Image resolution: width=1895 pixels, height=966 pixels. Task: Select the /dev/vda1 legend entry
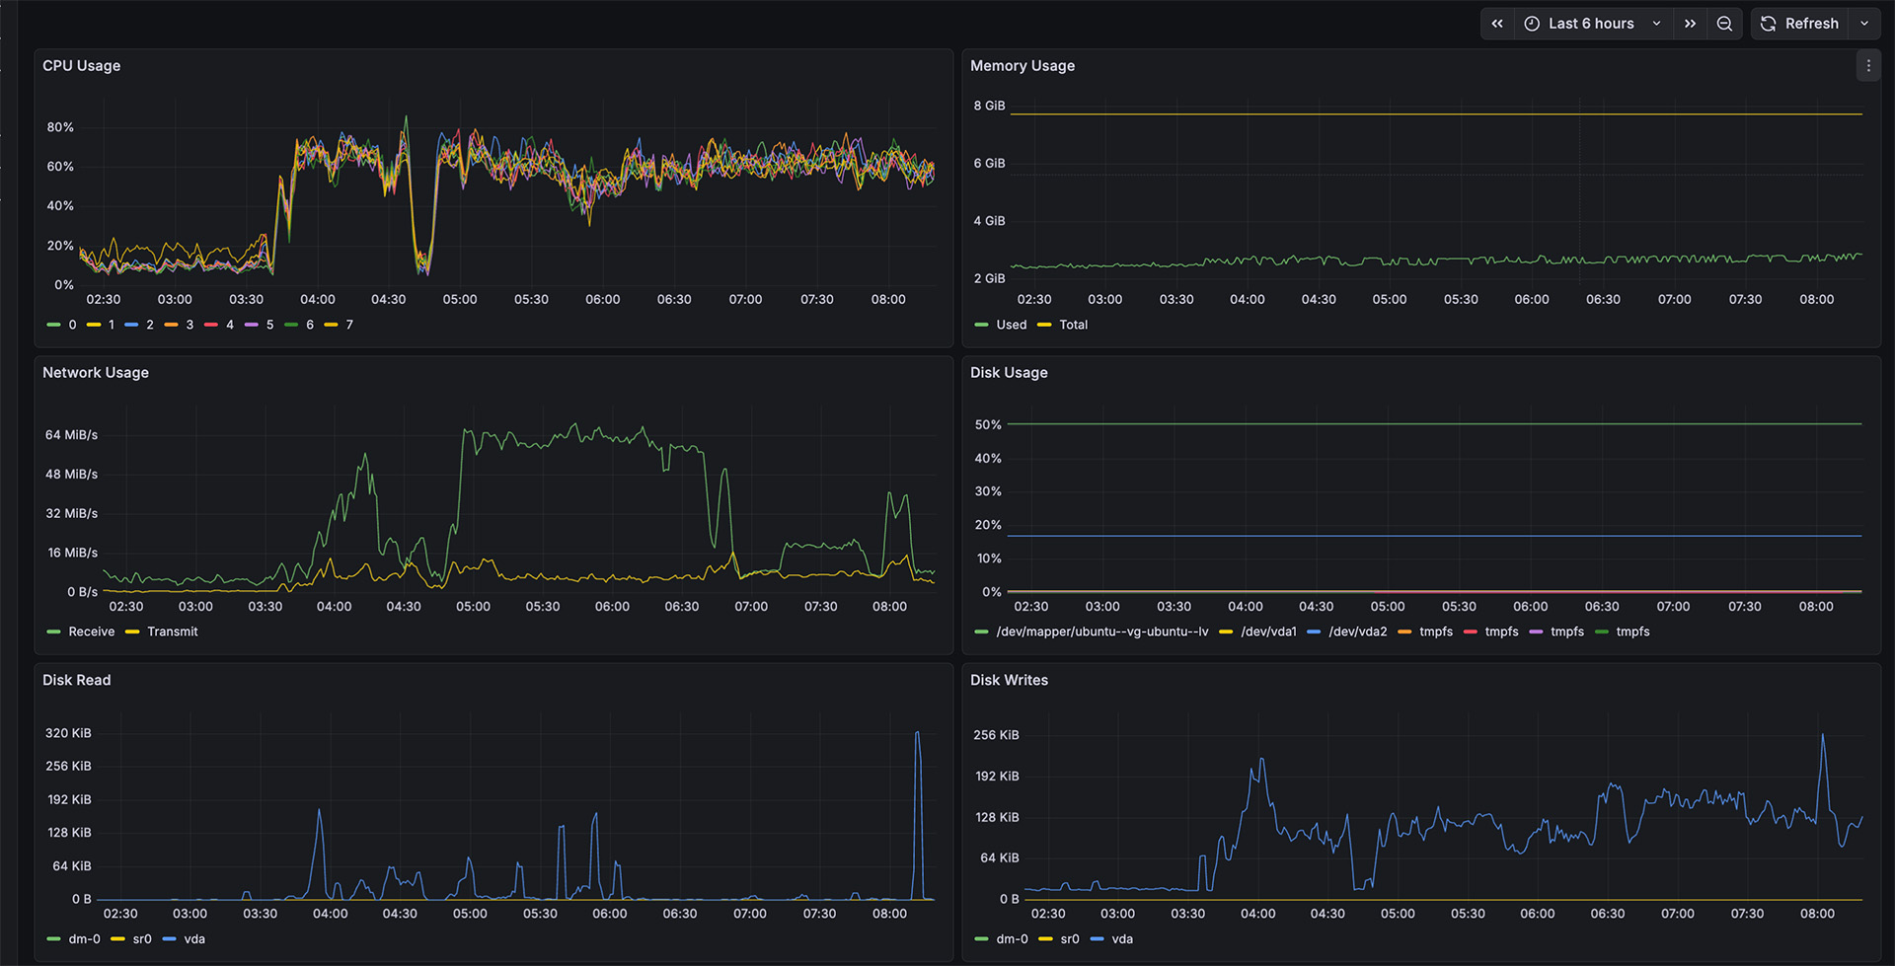[x=1269, y=632]
